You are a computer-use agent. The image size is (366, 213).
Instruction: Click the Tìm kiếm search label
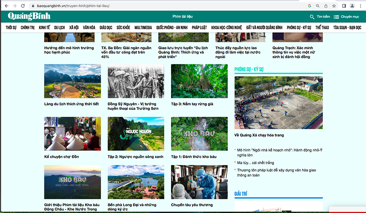pos(323,16)
